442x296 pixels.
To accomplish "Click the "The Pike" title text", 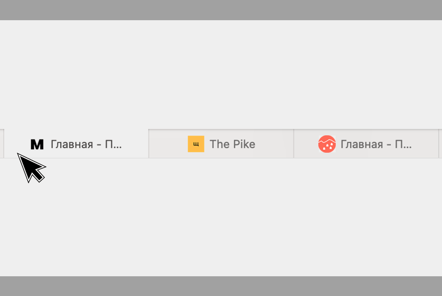I will [233, 144].
